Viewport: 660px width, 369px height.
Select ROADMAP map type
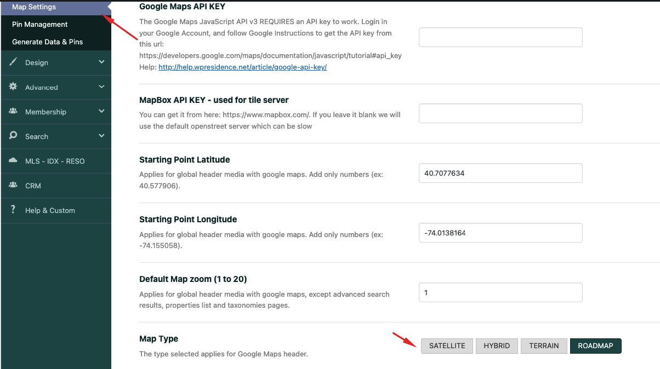[x=595, y=345]
